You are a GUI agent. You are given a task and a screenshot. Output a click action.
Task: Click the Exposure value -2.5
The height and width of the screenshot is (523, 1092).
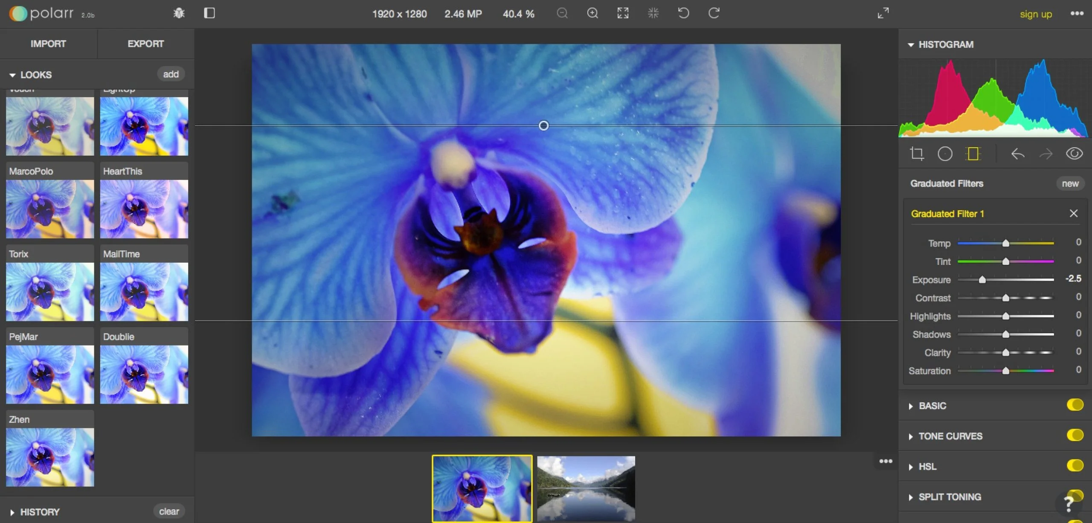(1073, 279)
